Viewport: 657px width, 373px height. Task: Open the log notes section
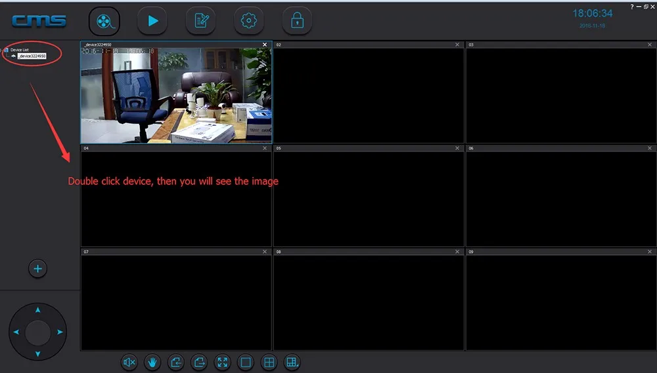200,21
